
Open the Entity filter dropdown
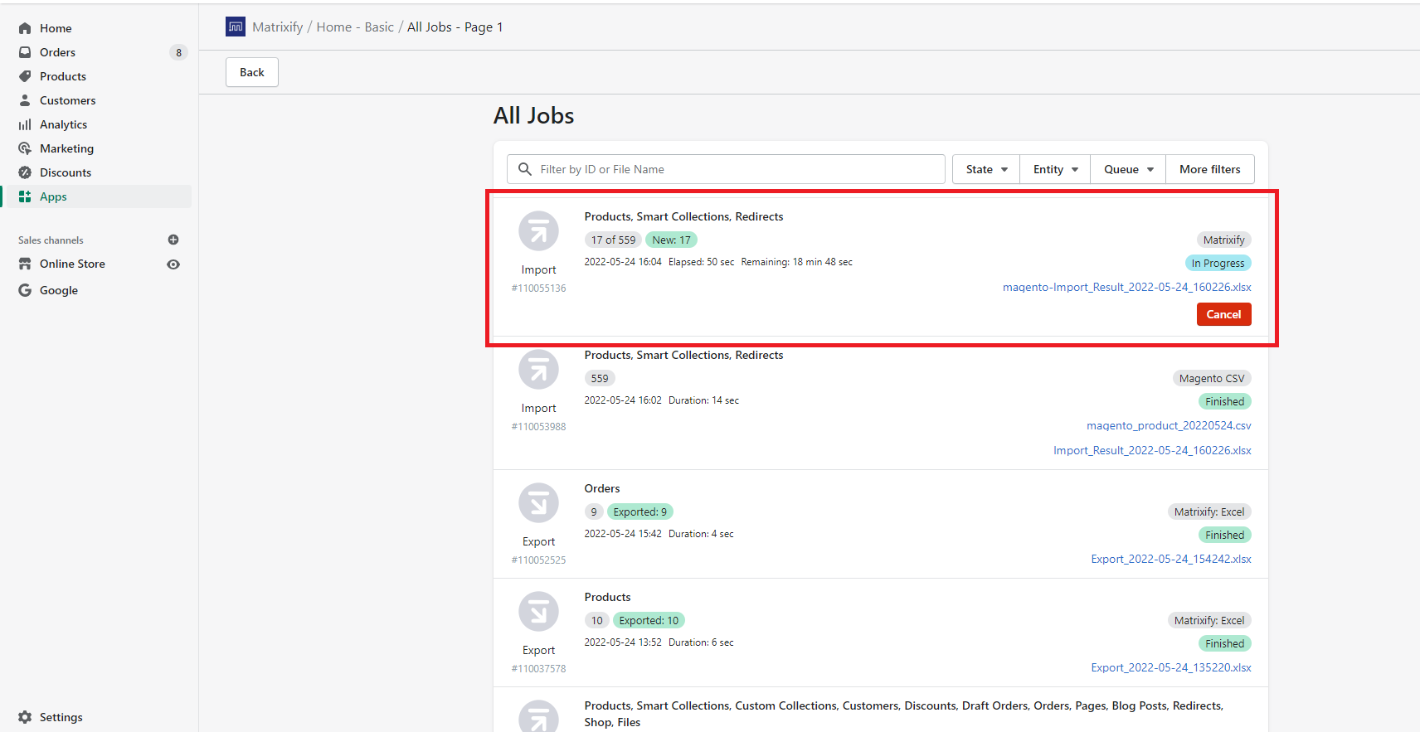(1055, 169)
